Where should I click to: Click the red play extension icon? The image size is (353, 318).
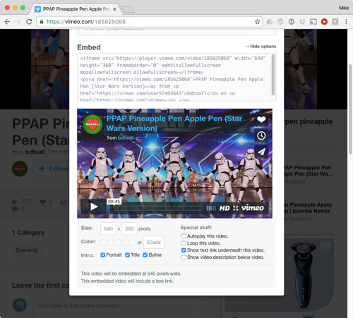324,22
